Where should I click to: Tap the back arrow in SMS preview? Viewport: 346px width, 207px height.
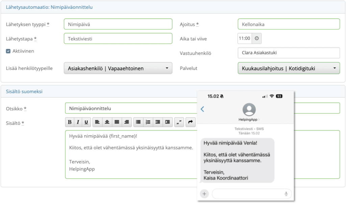pyautogui.click(x=203, y=109)
